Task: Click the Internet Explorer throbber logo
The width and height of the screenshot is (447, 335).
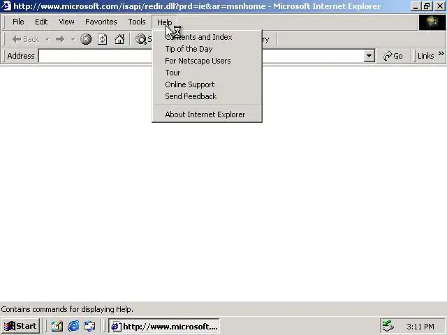Action: (432, 22)
